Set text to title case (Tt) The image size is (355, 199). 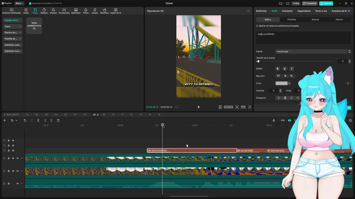(291, 76)
